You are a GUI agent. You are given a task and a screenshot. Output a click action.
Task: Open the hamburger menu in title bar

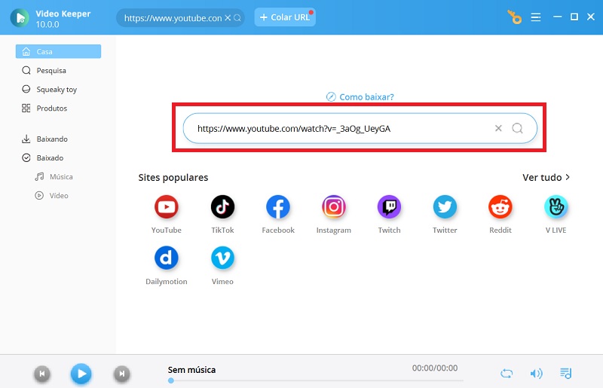[536, 17]
